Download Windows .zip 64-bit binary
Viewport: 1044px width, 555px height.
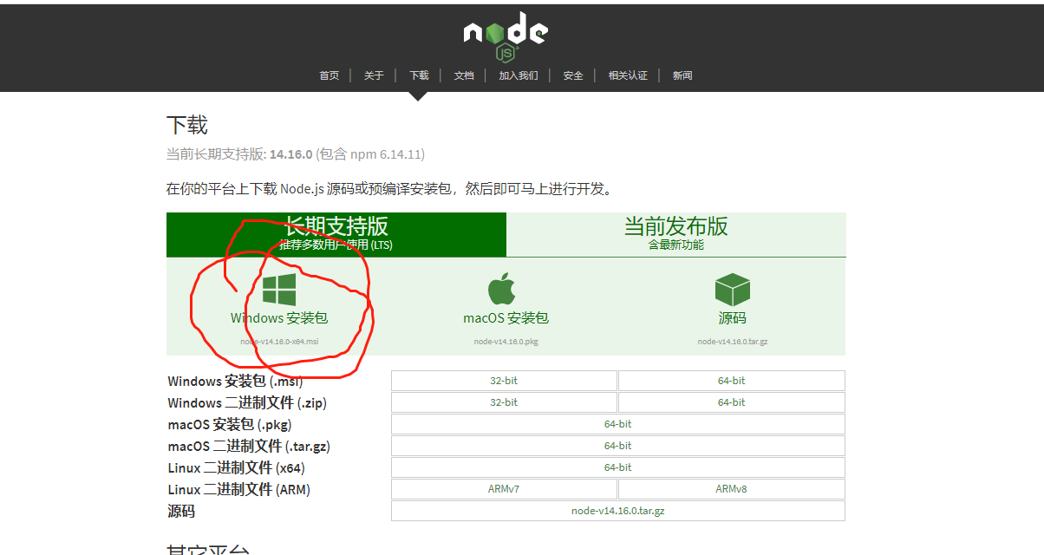pyautogui.click(x=732, y=402)
